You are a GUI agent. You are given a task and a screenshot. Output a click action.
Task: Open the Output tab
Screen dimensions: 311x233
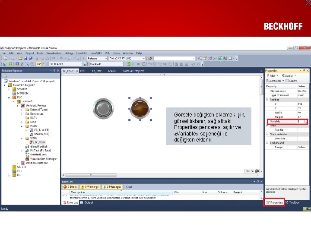pyautogui.click(x=87, y=202)
